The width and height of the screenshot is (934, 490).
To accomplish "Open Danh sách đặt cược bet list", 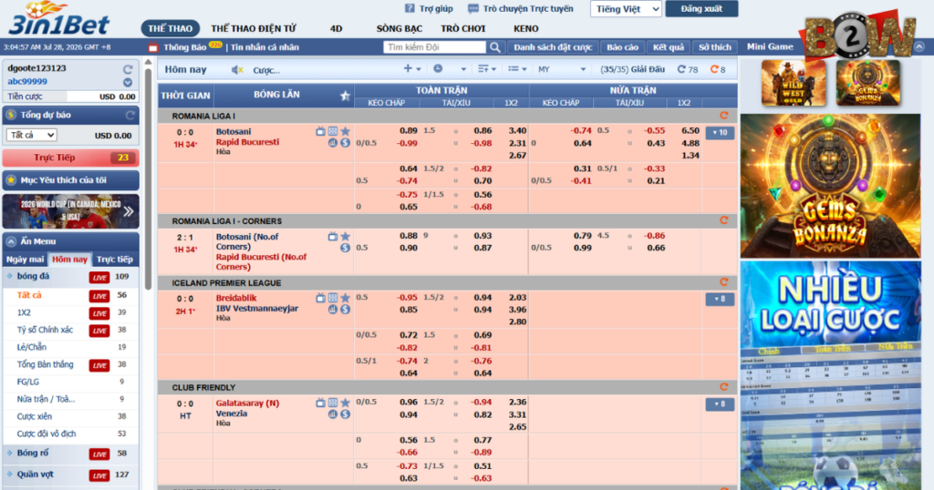I will (553, 47).
